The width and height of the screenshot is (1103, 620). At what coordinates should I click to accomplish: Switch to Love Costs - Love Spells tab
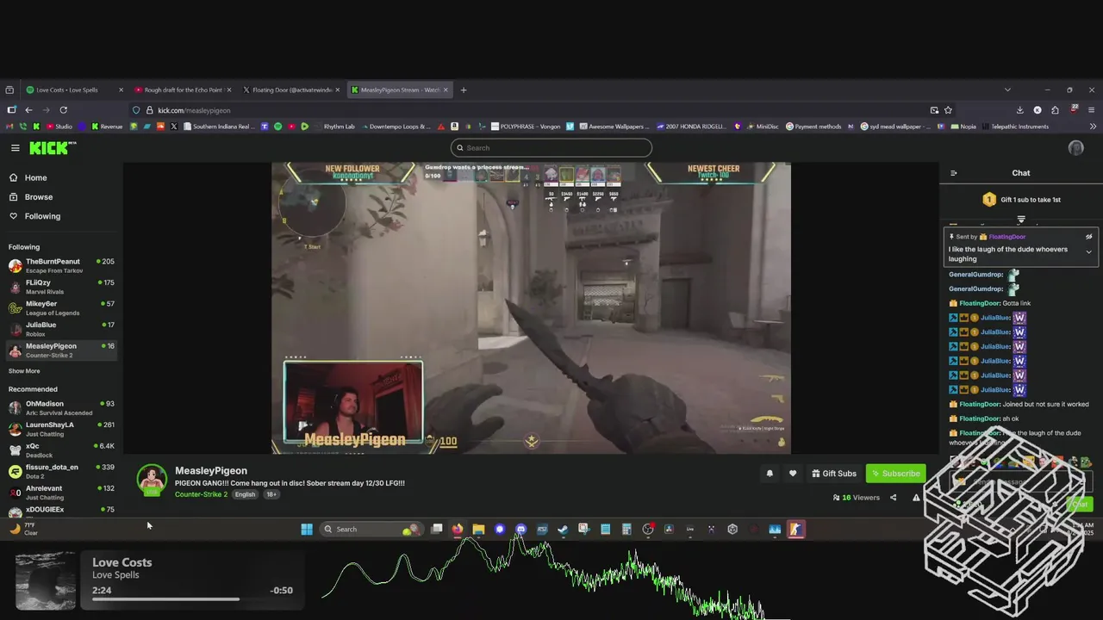point(74,90)
